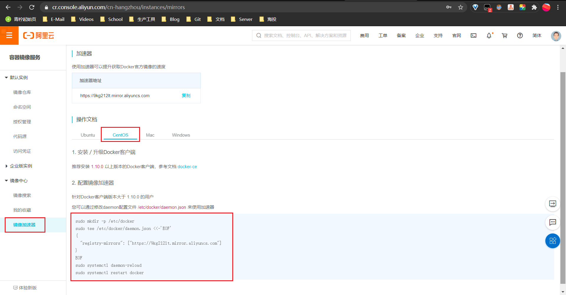Switch language via 简体

[x=537, y=35]
